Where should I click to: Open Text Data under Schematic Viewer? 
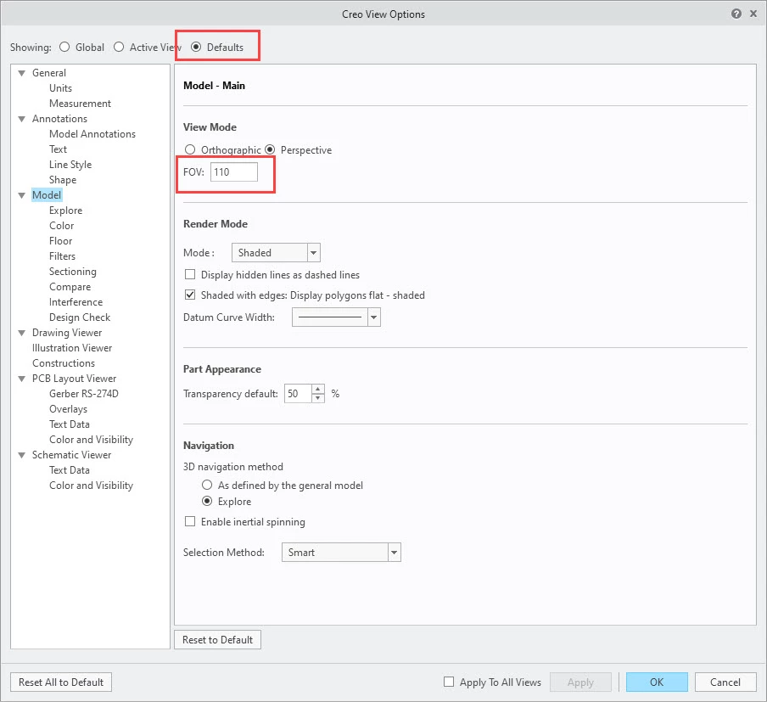(70, 470)
